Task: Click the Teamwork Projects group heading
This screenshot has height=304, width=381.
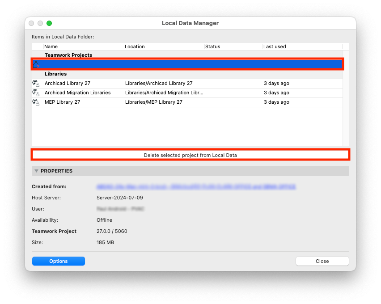Action: 68,55
